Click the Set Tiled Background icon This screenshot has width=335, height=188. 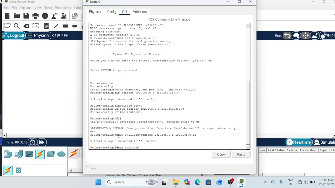[x=315, y=36]
